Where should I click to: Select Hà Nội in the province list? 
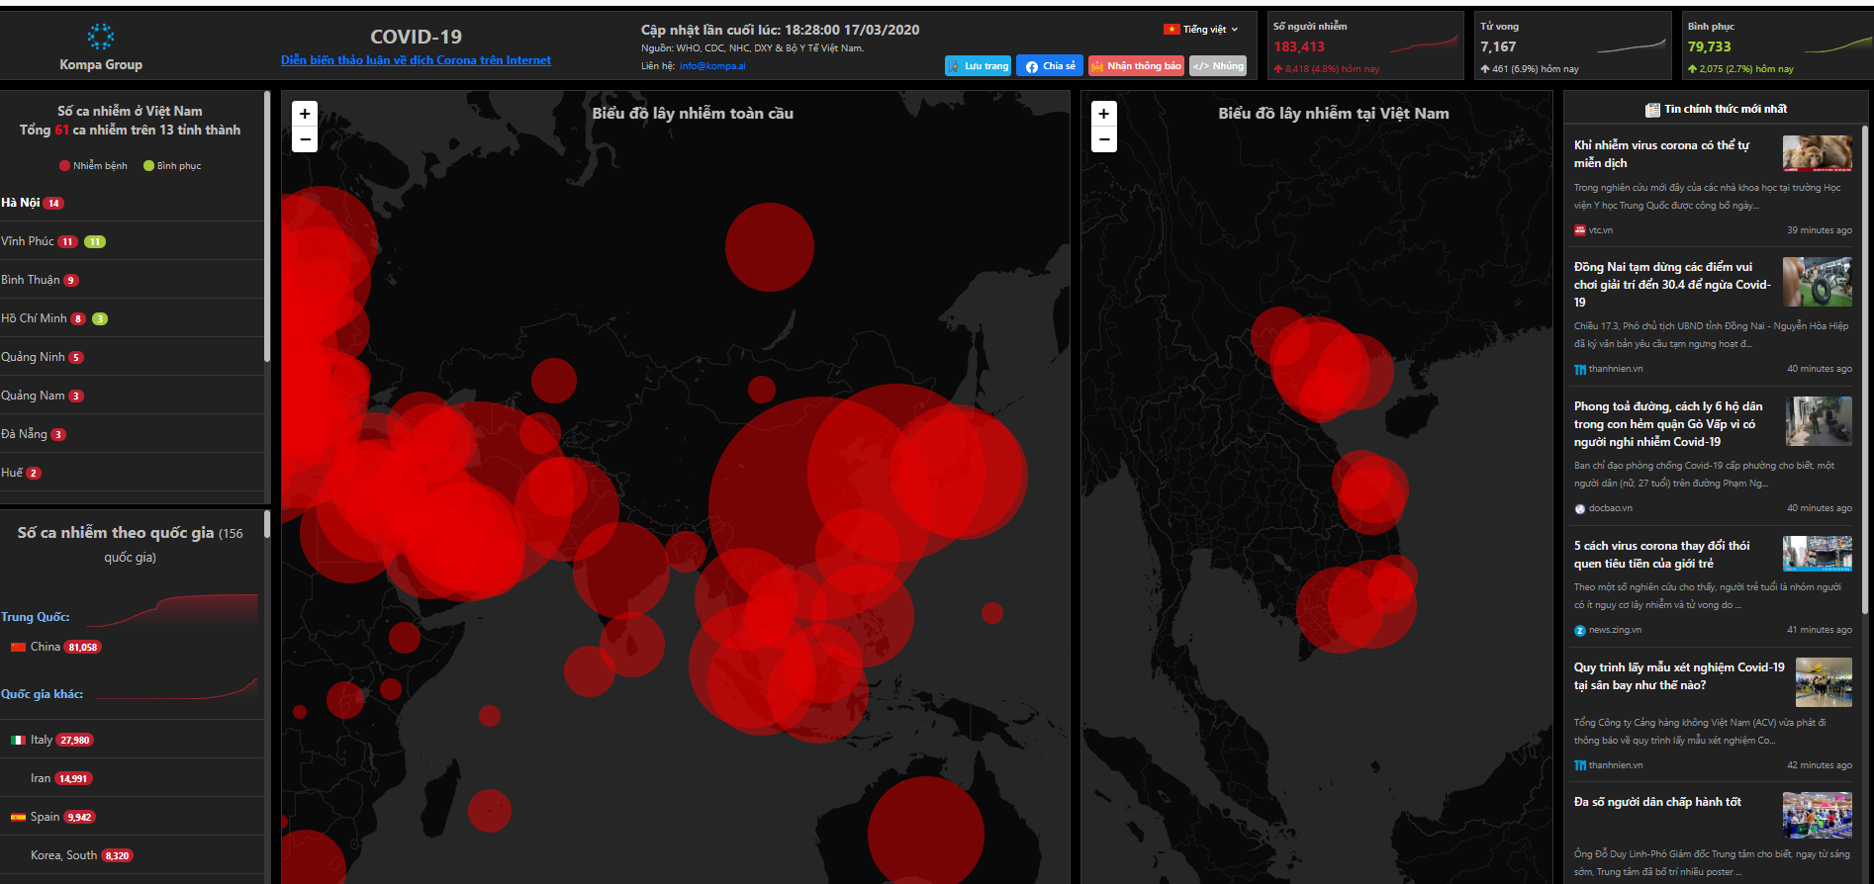click(21, 203)
